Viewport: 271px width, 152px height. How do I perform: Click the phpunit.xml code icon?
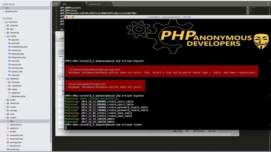[8, 146]
